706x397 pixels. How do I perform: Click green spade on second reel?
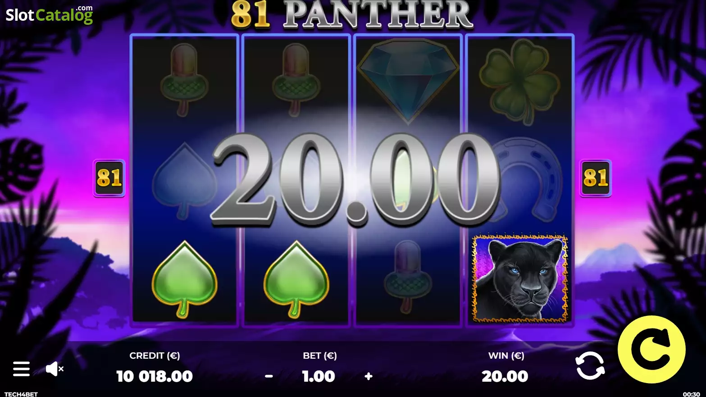click(296, 279)
